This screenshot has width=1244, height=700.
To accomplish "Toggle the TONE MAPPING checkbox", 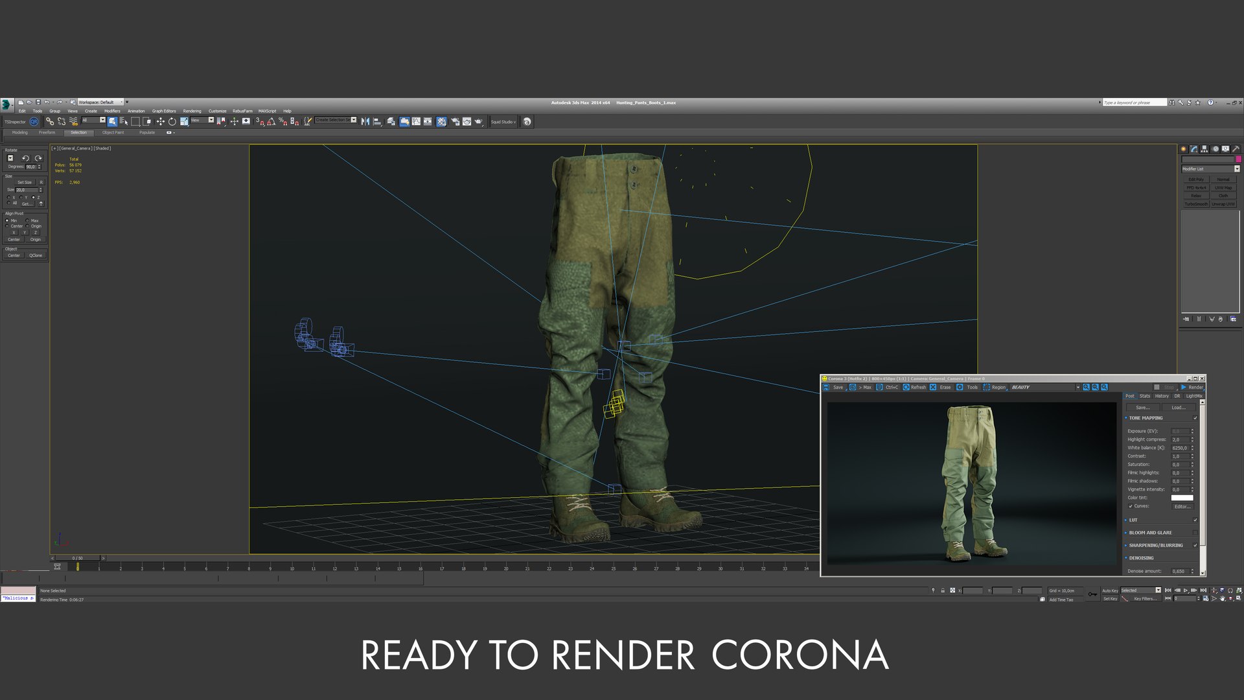I will click(1195, 418).
